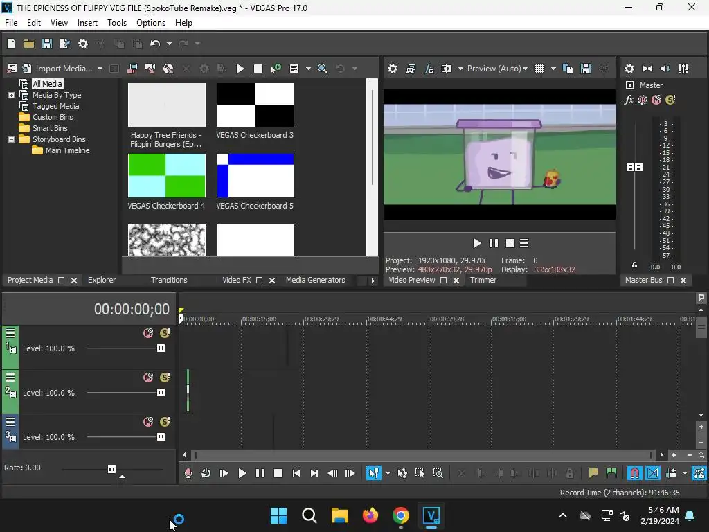Open undo history dropdown arrow
The height and width of the screenshot is (532, 709).
(x=169, y=44)
